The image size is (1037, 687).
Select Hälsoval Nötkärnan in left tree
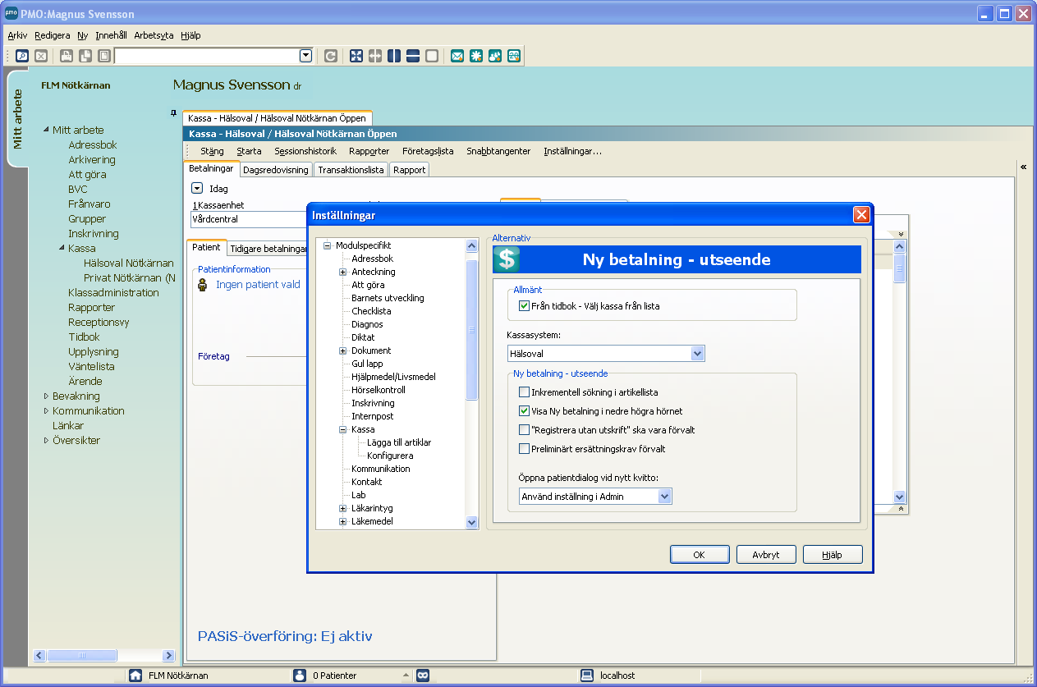pos(129,263)
